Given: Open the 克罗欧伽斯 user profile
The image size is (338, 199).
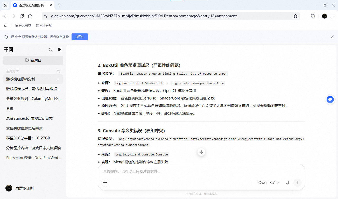Looking at the screenshot, I should [x=20, y=188].
